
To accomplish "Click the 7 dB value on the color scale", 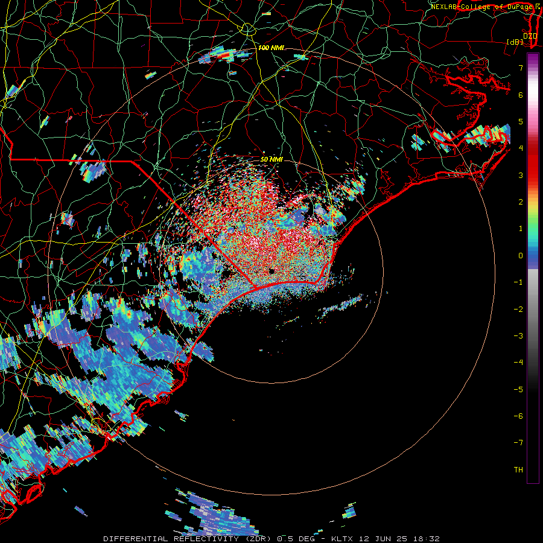I will (521, 68).
